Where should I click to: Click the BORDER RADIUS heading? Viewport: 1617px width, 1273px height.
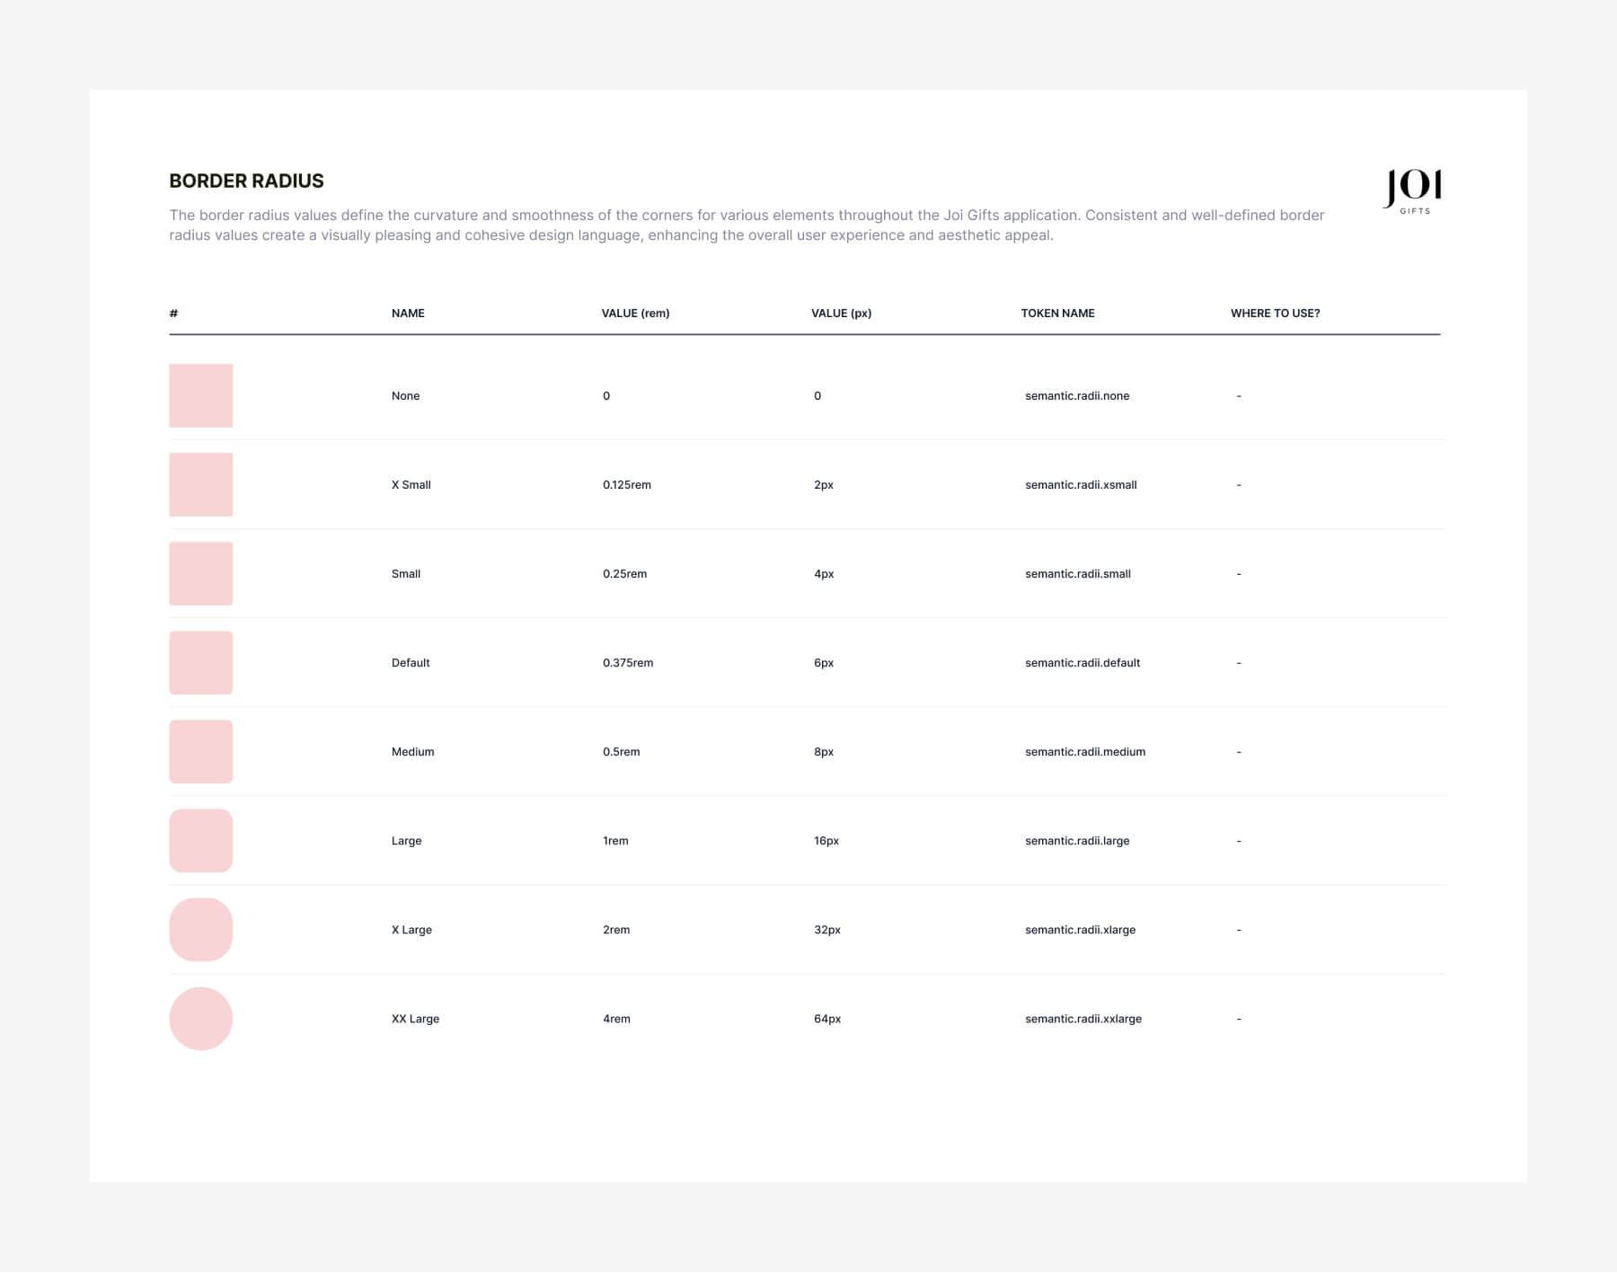[246, 180]
